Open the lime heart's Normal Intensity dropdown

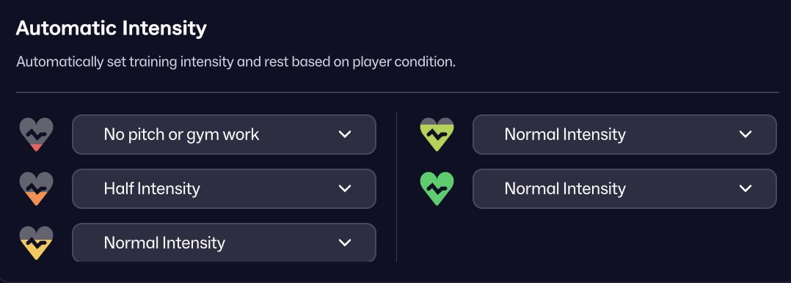pos(624,134)
